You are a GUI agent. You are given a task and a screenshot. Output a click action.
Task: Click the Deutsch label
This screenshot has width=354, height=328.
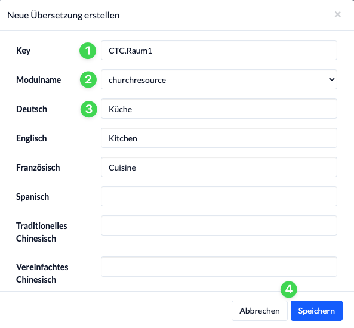click(x=32, y=109)
